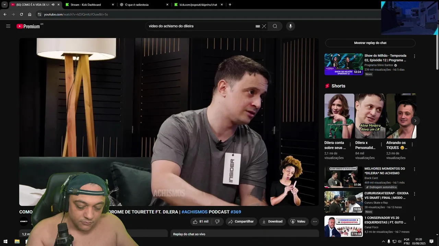Open options for 1 Conservador vs 20 Esquerdistas
The width and height of the screenshot is (439, 246).
tap(414, 218)
